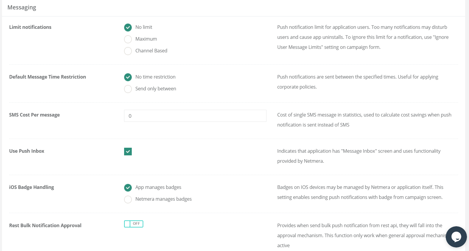Screen dimensions: 469x251
Task: Select App manages badges option
Action: pos(128,187)
